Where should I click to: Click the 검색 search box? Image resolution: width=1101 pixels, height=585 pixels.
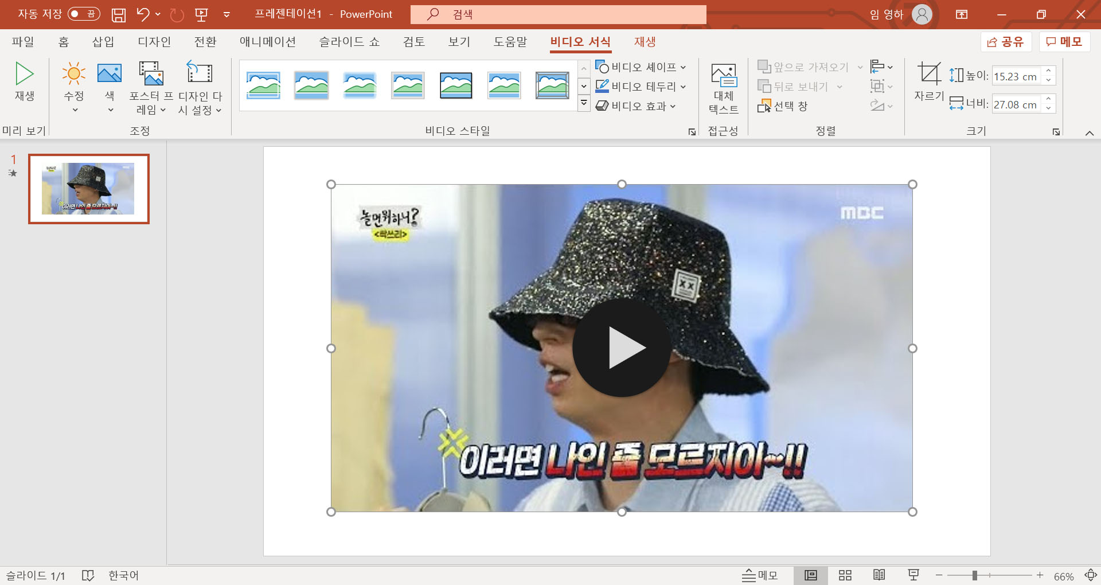click(559, 14)
